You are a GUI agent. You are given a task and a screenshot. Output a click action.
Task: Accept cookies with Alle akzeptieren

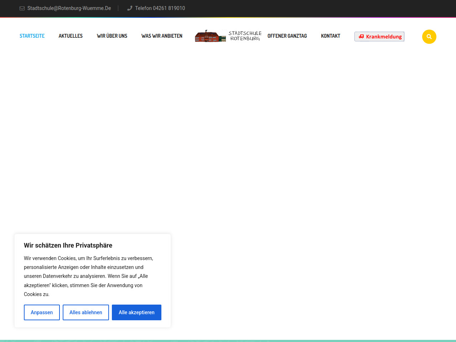[x=136, y=312]
